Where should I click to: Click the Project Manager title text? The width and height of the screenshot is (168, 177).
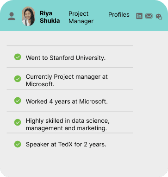pos(81,17)
